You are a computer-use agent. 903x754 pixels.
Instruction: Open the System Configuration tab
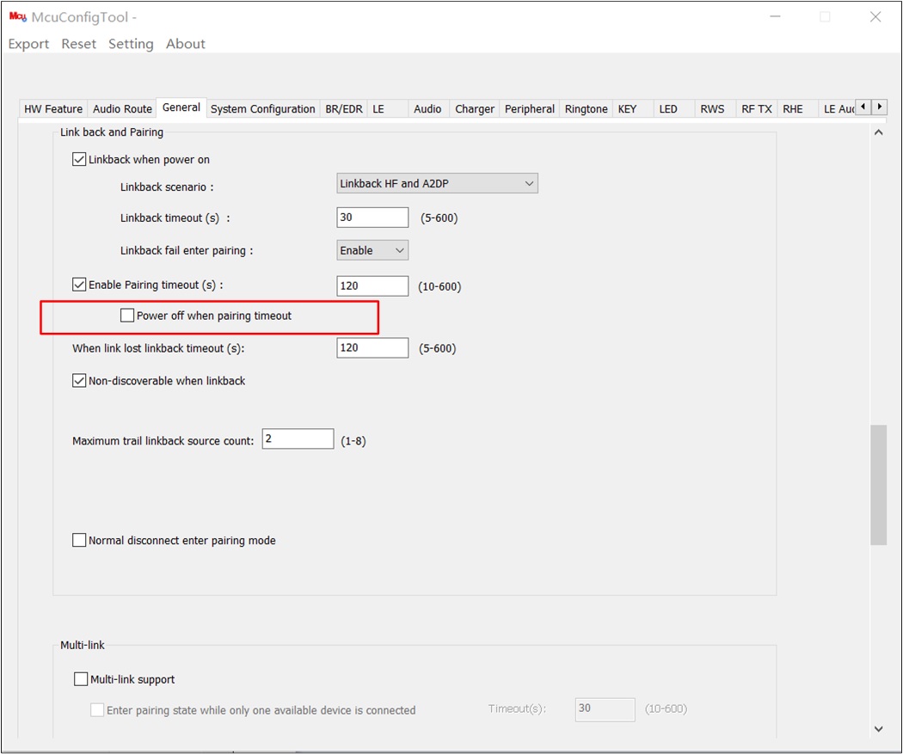click(x=262, y=109)
